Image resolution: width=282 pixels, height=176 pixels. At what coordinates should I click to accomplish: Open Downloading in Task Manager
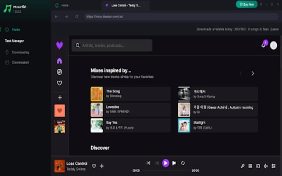20,52
